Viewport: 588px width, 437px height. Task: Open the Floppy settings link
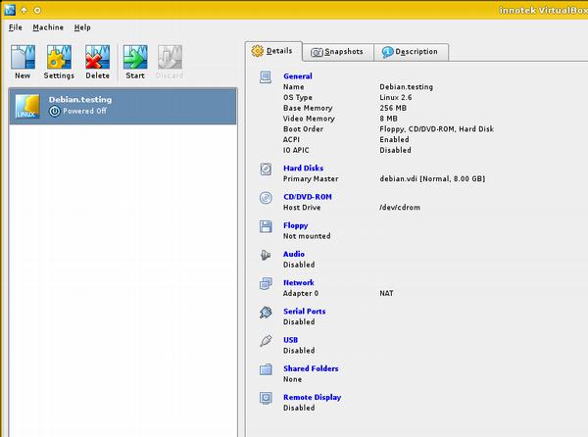(x=296, y=225)
